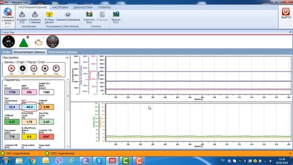Select the ECT value box -40,4

tap(29, 107)
